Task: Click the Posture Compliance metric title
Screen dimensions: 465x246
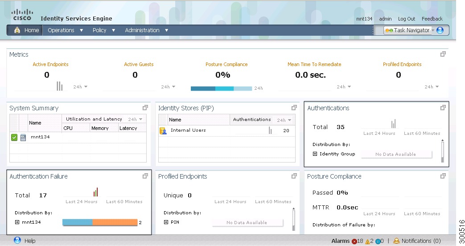Action: click(226, 64)
